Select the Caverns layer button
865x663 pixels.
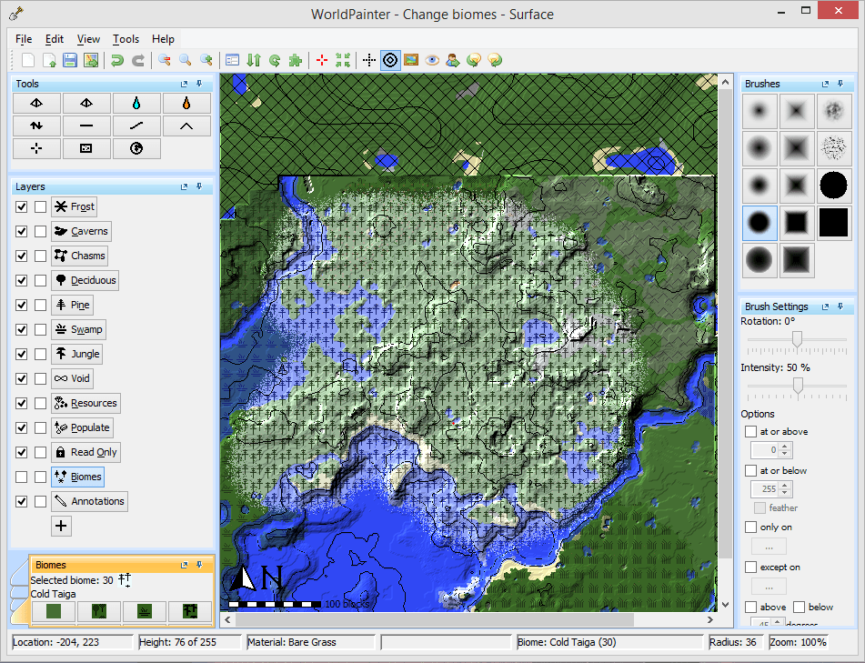click(x=82, y=232)
